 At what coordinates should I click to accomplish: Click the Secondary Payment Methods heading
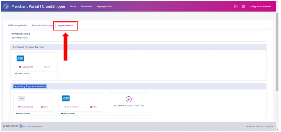coord(30,86)
